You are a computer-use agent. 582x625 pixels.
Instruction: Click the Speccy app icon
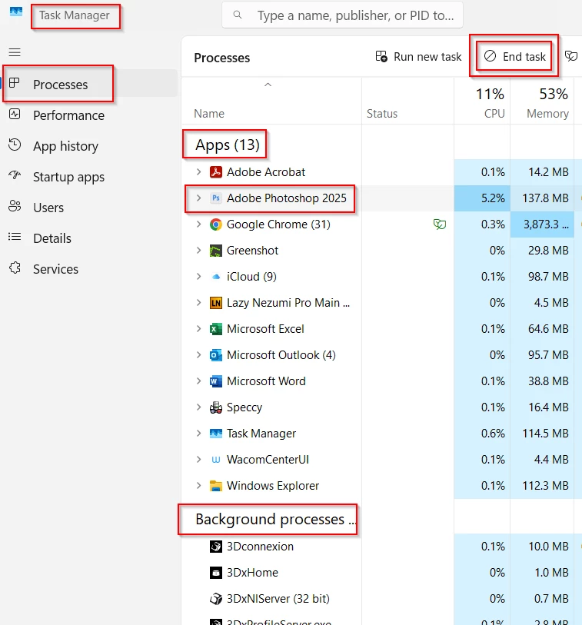216,407
